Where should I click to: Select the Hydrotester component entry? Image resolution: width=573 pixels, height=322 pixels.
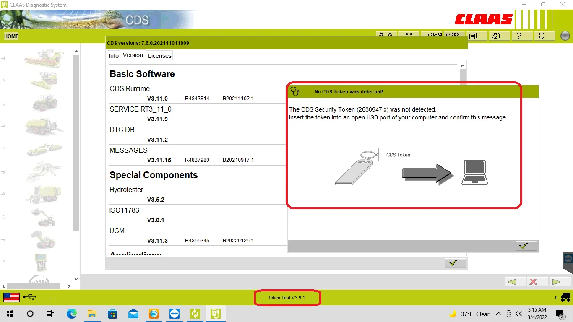click(126, 190)
